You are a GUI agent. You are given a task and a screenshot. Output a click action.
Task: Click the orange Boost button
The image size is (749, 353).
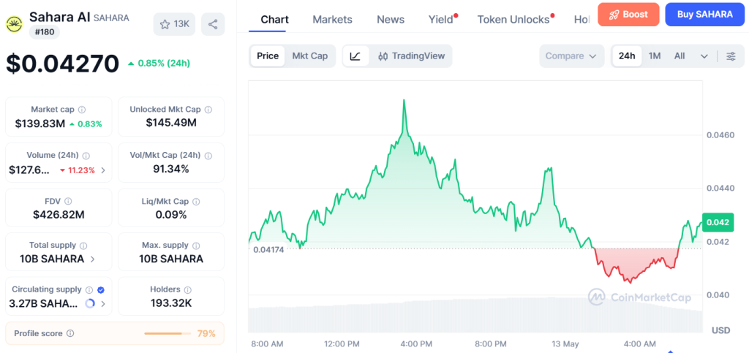pyautogui.click(x=628, y=15)
